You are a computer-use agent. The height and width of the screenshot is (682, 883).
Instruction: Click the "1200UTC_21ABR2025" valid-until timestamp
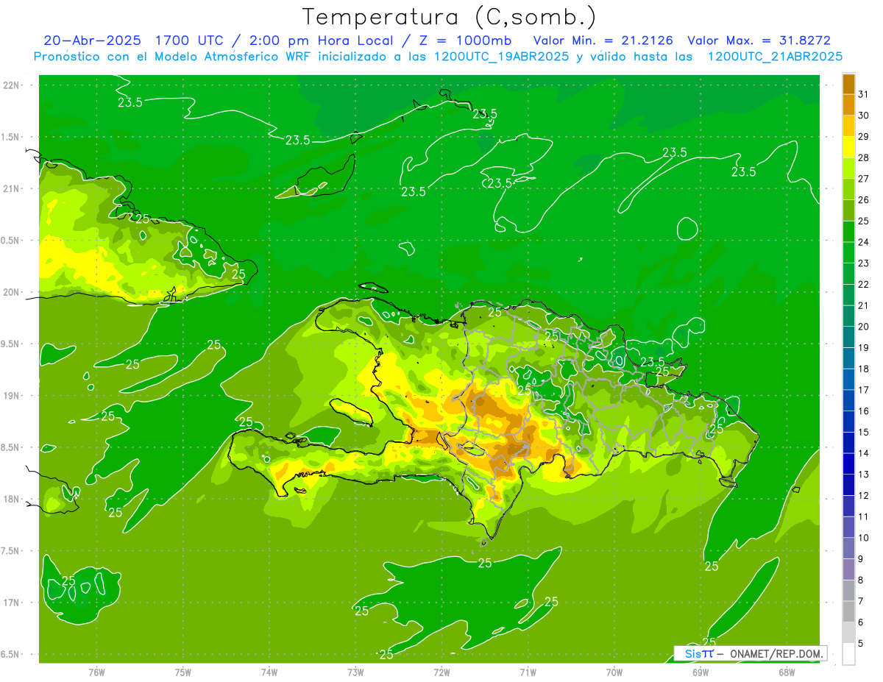775,57
